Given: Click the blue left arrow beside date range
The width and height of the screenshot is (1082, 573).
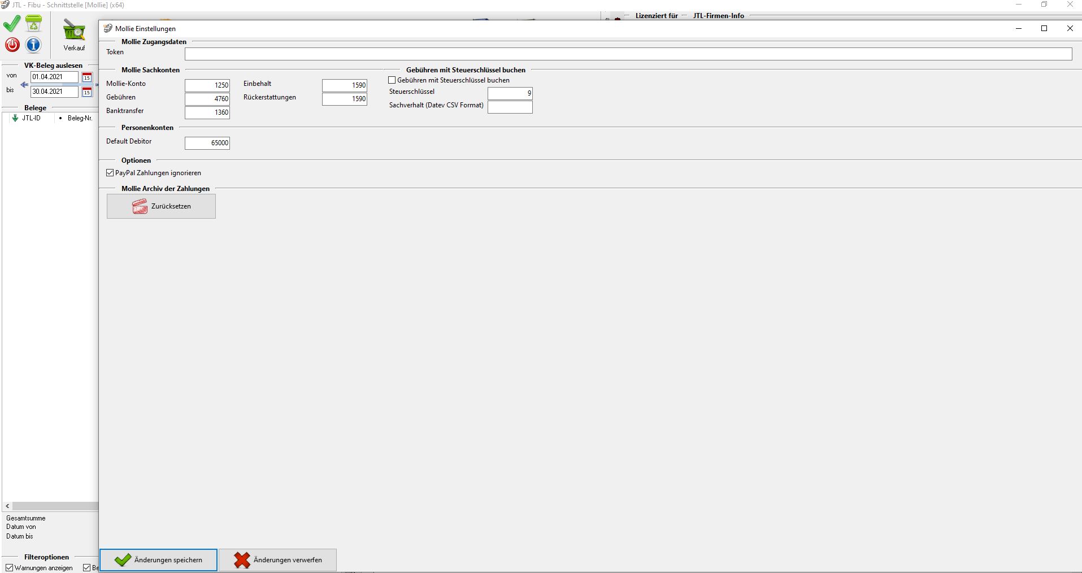Looking at the screenshot, I should [x=24, y=85].
